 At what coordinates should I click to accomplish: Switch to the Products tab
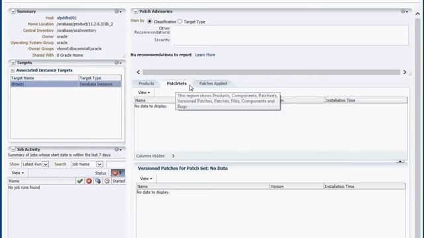point(146,84)
